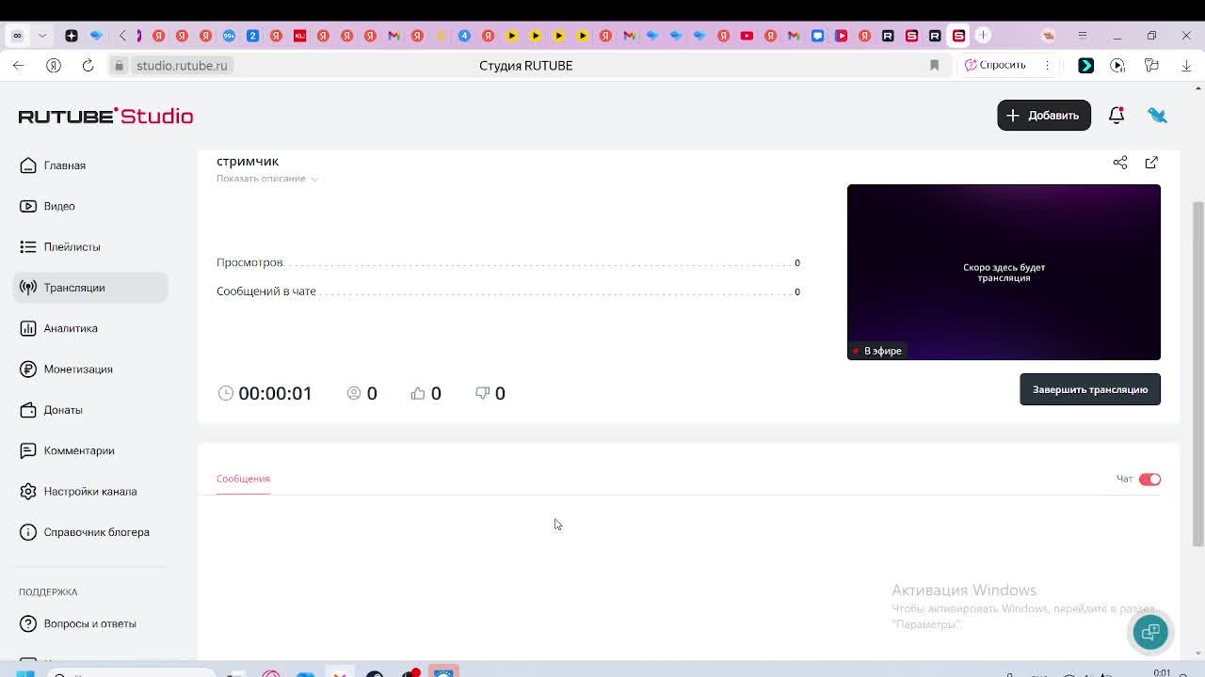Click the stream title стримчик
The height and width of the screenshot is (677, 1205).
(248, 161)
